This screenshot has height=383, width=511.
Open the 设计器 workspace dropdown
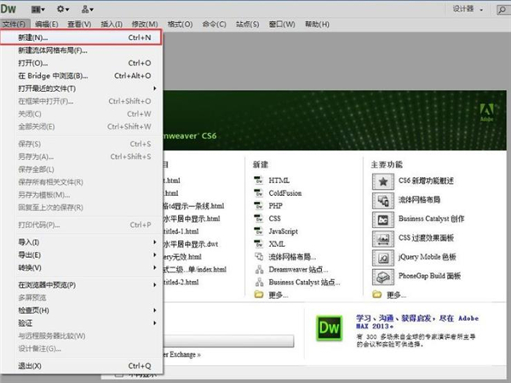click(468, 9)
